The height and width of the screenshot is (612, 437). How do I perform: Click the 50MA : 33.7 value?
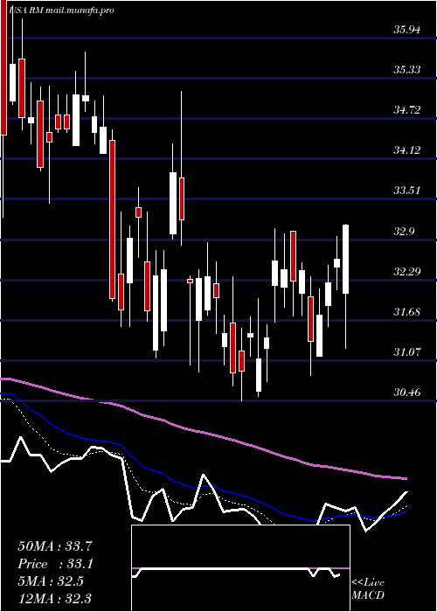point(55,546)
